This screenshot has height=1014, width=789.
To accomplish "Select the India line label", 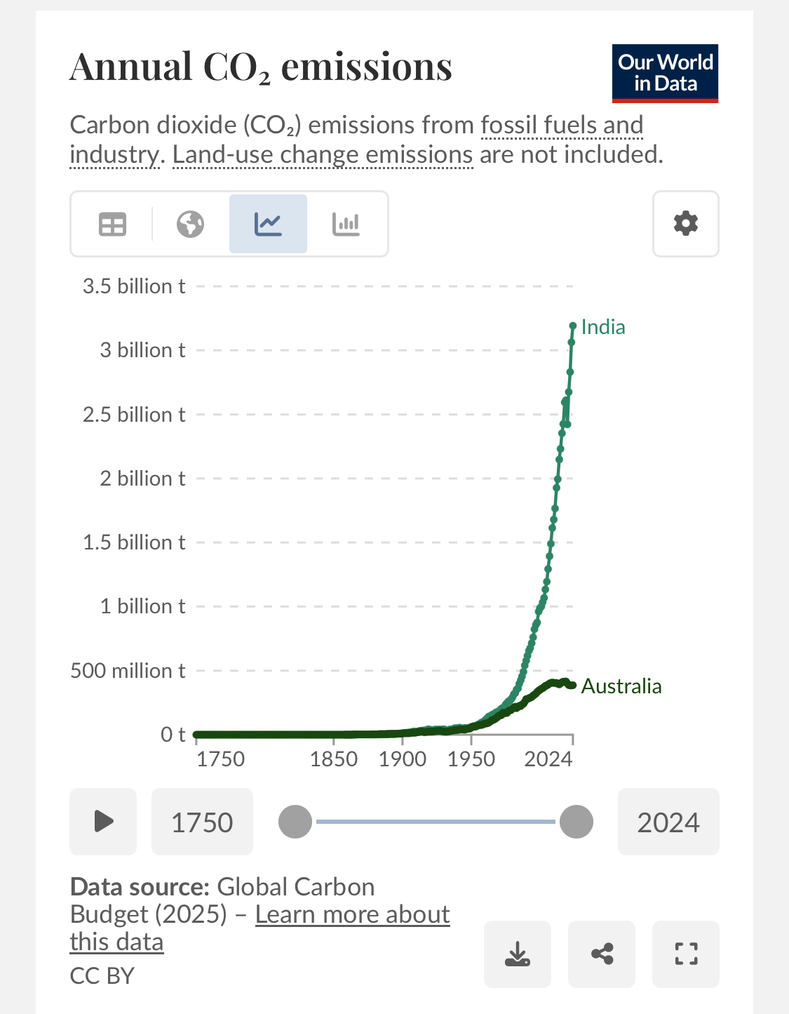I will [603, 327].
